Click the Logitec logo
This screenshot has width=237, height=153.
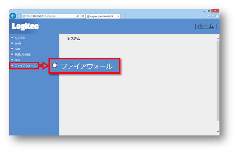(x=25, y=26)
